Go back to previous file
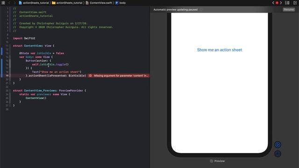The image size is (299, 168). [9, 3]
